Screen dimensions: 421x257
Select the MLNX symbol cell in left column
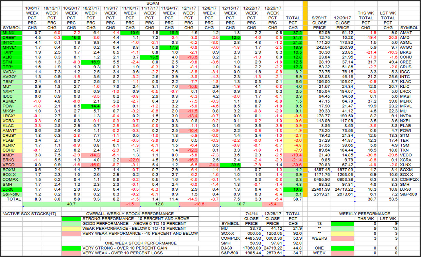coord(12,33)
